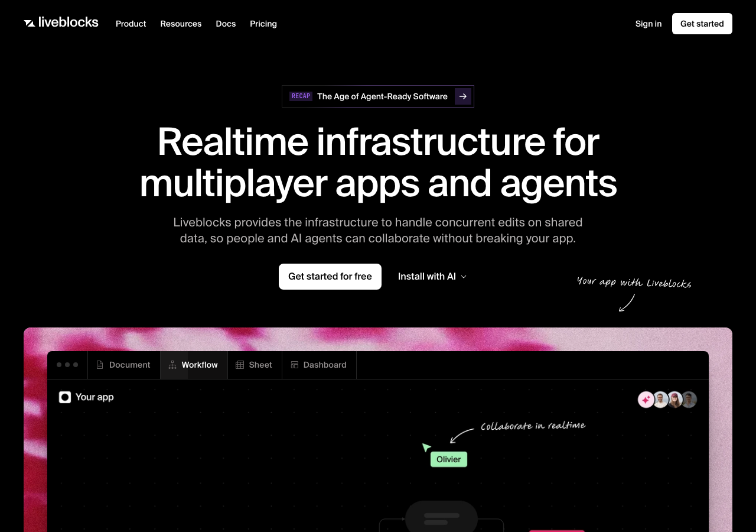Expand the Install with AI dropdown

[x=432, y=277]
